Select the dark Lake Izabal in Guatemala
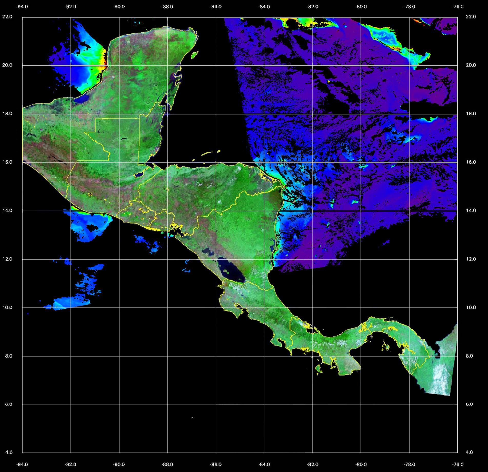The width and height of the screenshot is (488, 472). click(139, 175)
